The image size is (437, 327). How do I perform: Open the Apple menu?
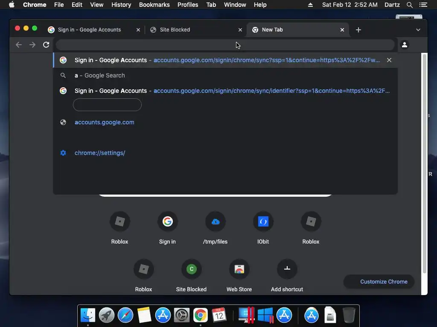[x=12, y=5]
